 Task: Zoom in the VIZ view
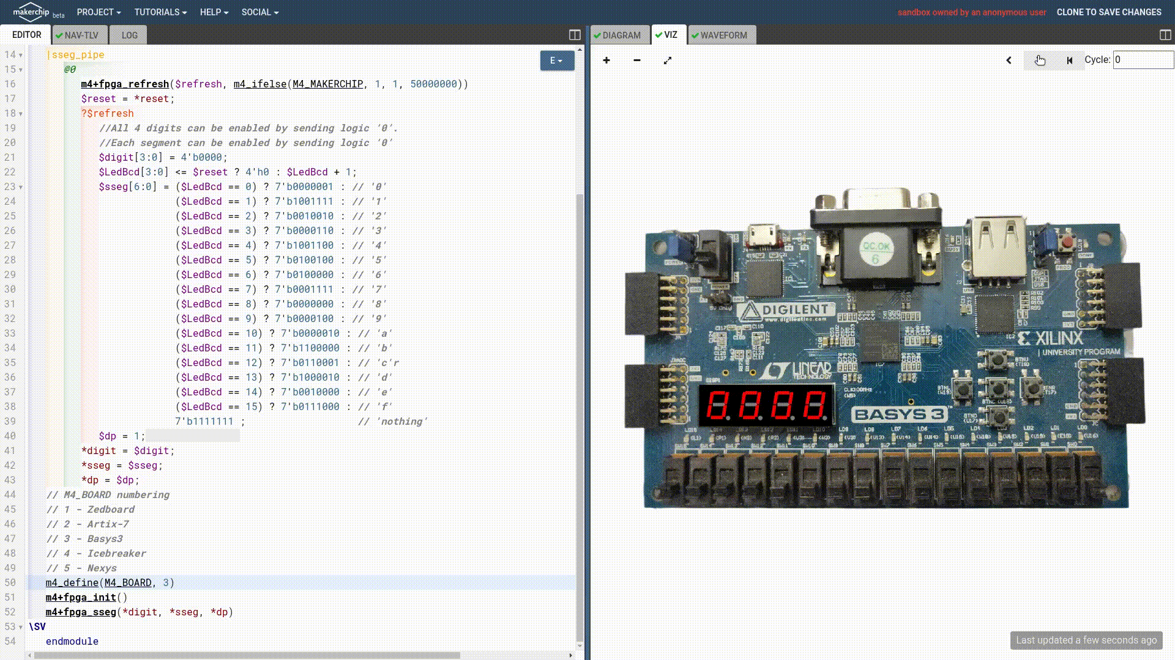pyautogui.click(x=606, y=60)
